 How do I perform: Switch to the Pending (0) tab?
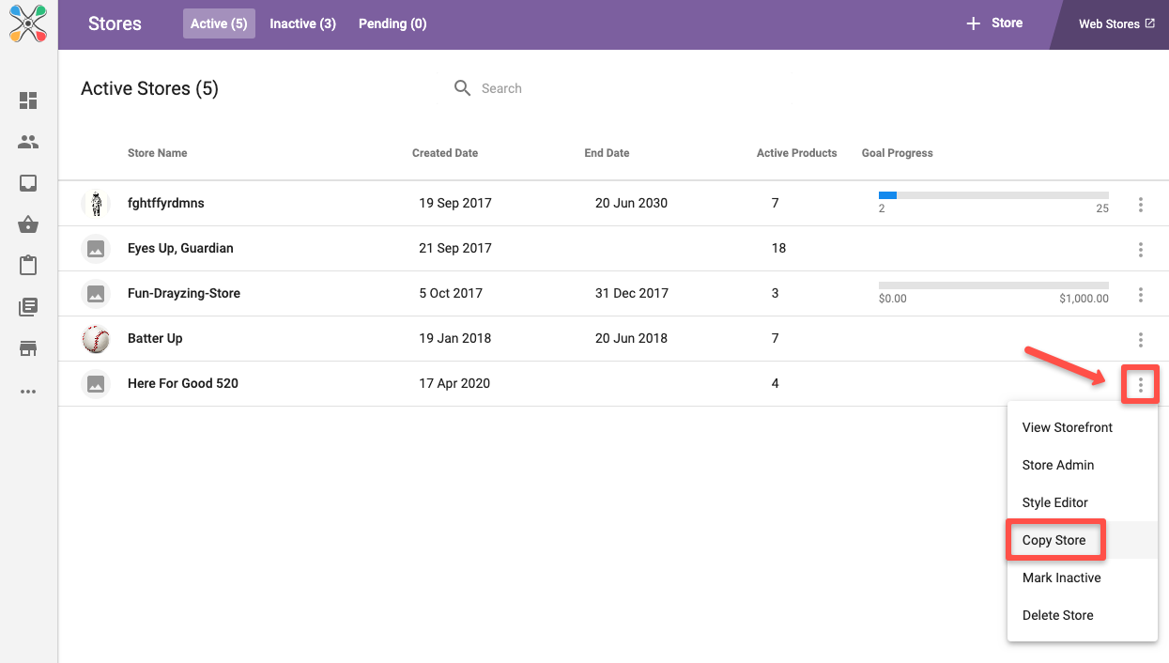click(x=392, y=23)
